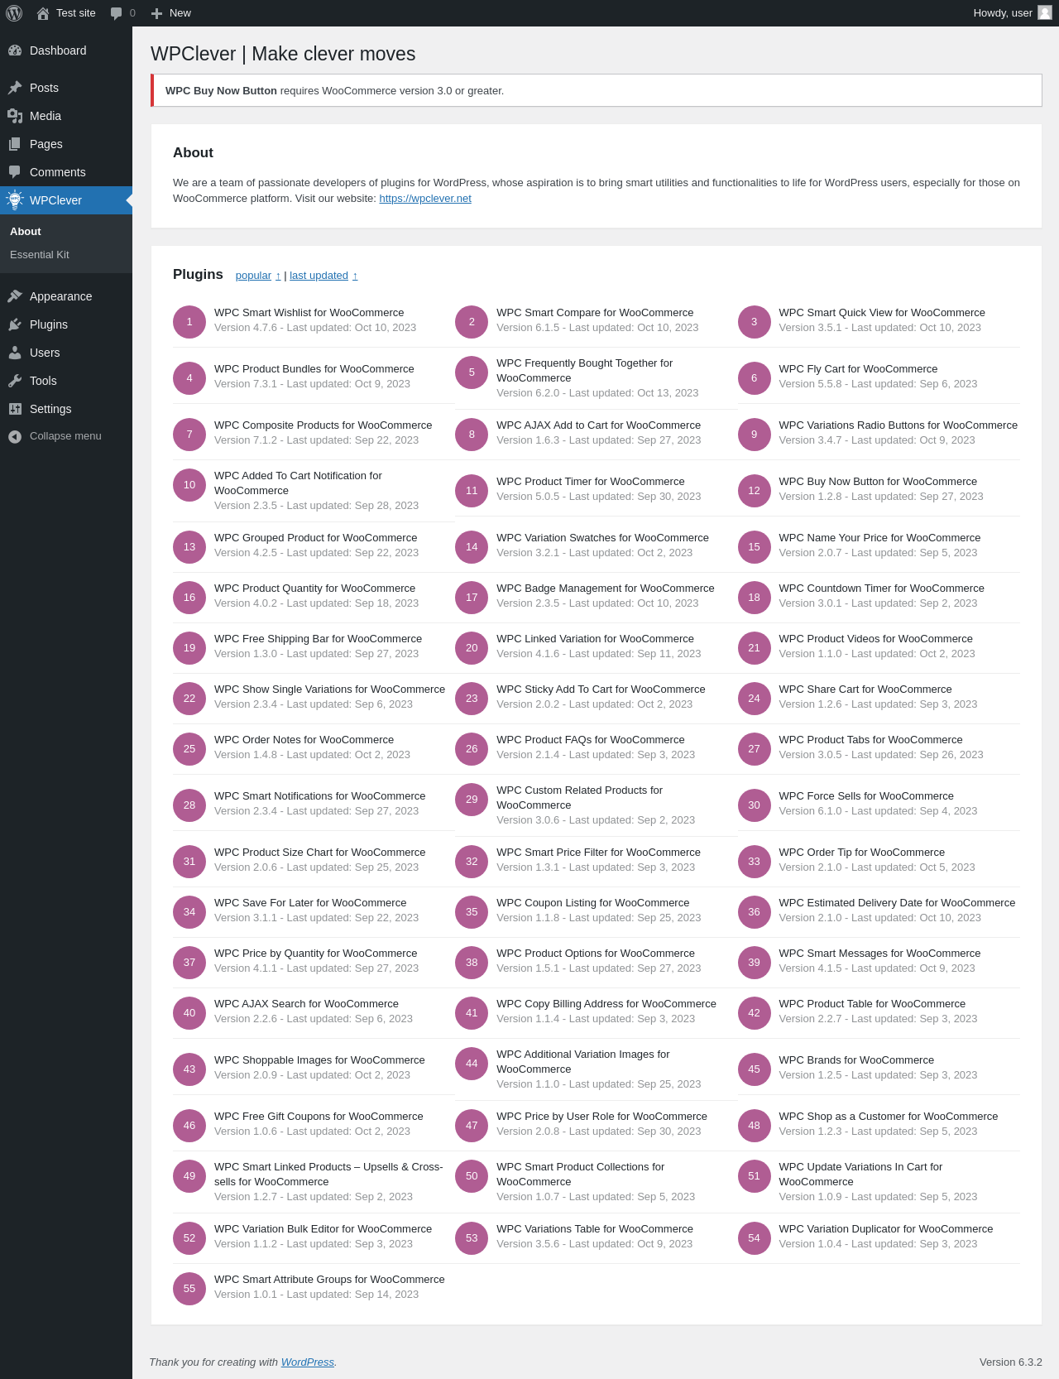This screenshot has height=1379, width=1059.
Task: Open the Dashboard menu item
Action: coord(66,50)
